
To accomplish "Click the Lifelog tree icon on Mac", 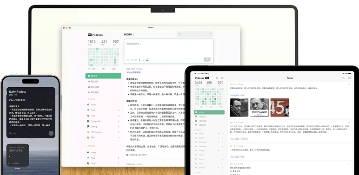I will point(88,127).
